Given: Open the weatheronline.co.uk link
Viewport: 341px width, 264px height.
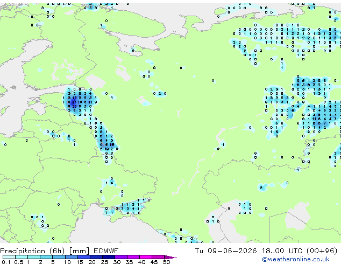Looking at the screenshot, I should (x=295, y=259).
